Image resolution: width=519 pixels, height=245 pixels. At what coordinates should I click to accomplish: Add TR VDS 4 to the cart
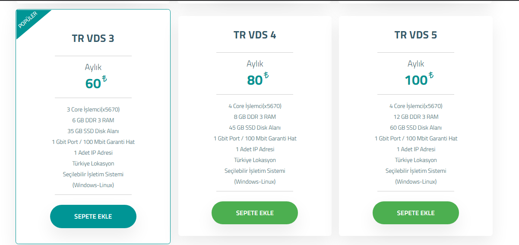(255, 213)
